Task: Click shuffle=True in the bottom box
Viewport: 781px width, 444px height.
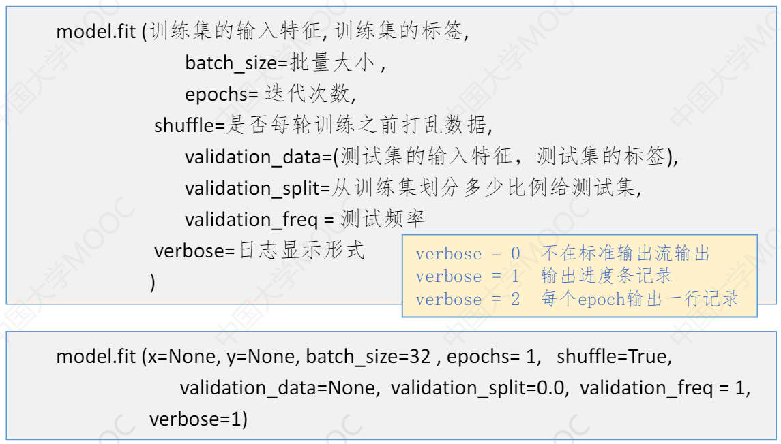Action: pyautogui.click(x=614, y=356)
